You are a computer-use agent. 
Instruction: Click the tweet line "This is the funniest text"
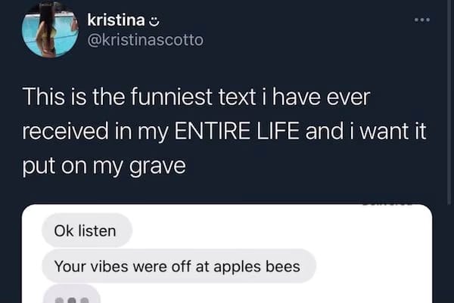[x=139, y=97]
